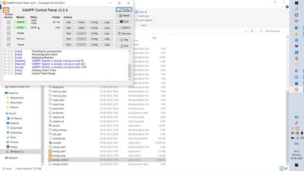Select This PC in navigation pane
This screenshot has height=171, width=304.
click(11, 114)
